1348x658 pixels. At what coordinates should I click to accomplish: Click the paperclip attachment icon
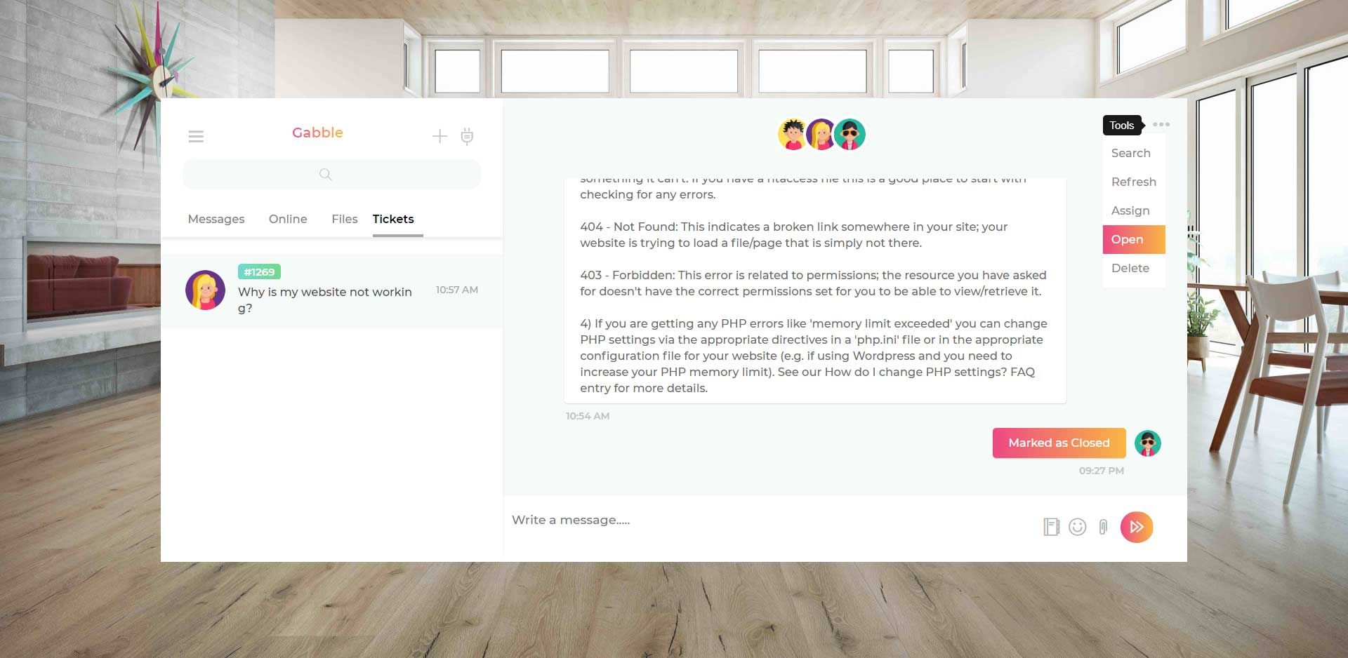click(x=1103, y=527)
